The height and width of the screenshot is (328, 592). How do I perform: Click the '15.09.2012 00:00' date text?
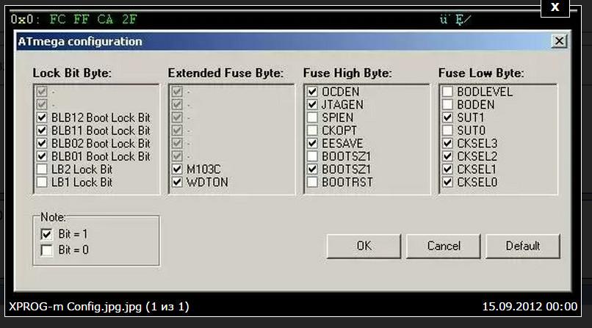tap(530, 307)
